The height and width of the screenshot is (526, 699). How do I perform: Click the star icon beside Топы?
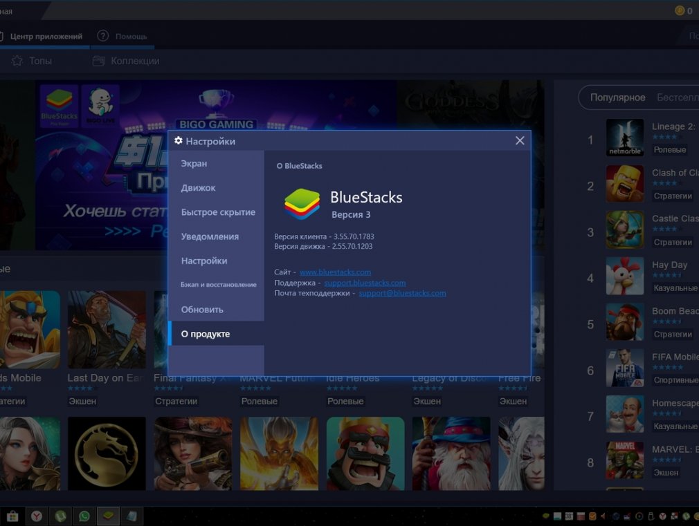[x=17, y=61]
